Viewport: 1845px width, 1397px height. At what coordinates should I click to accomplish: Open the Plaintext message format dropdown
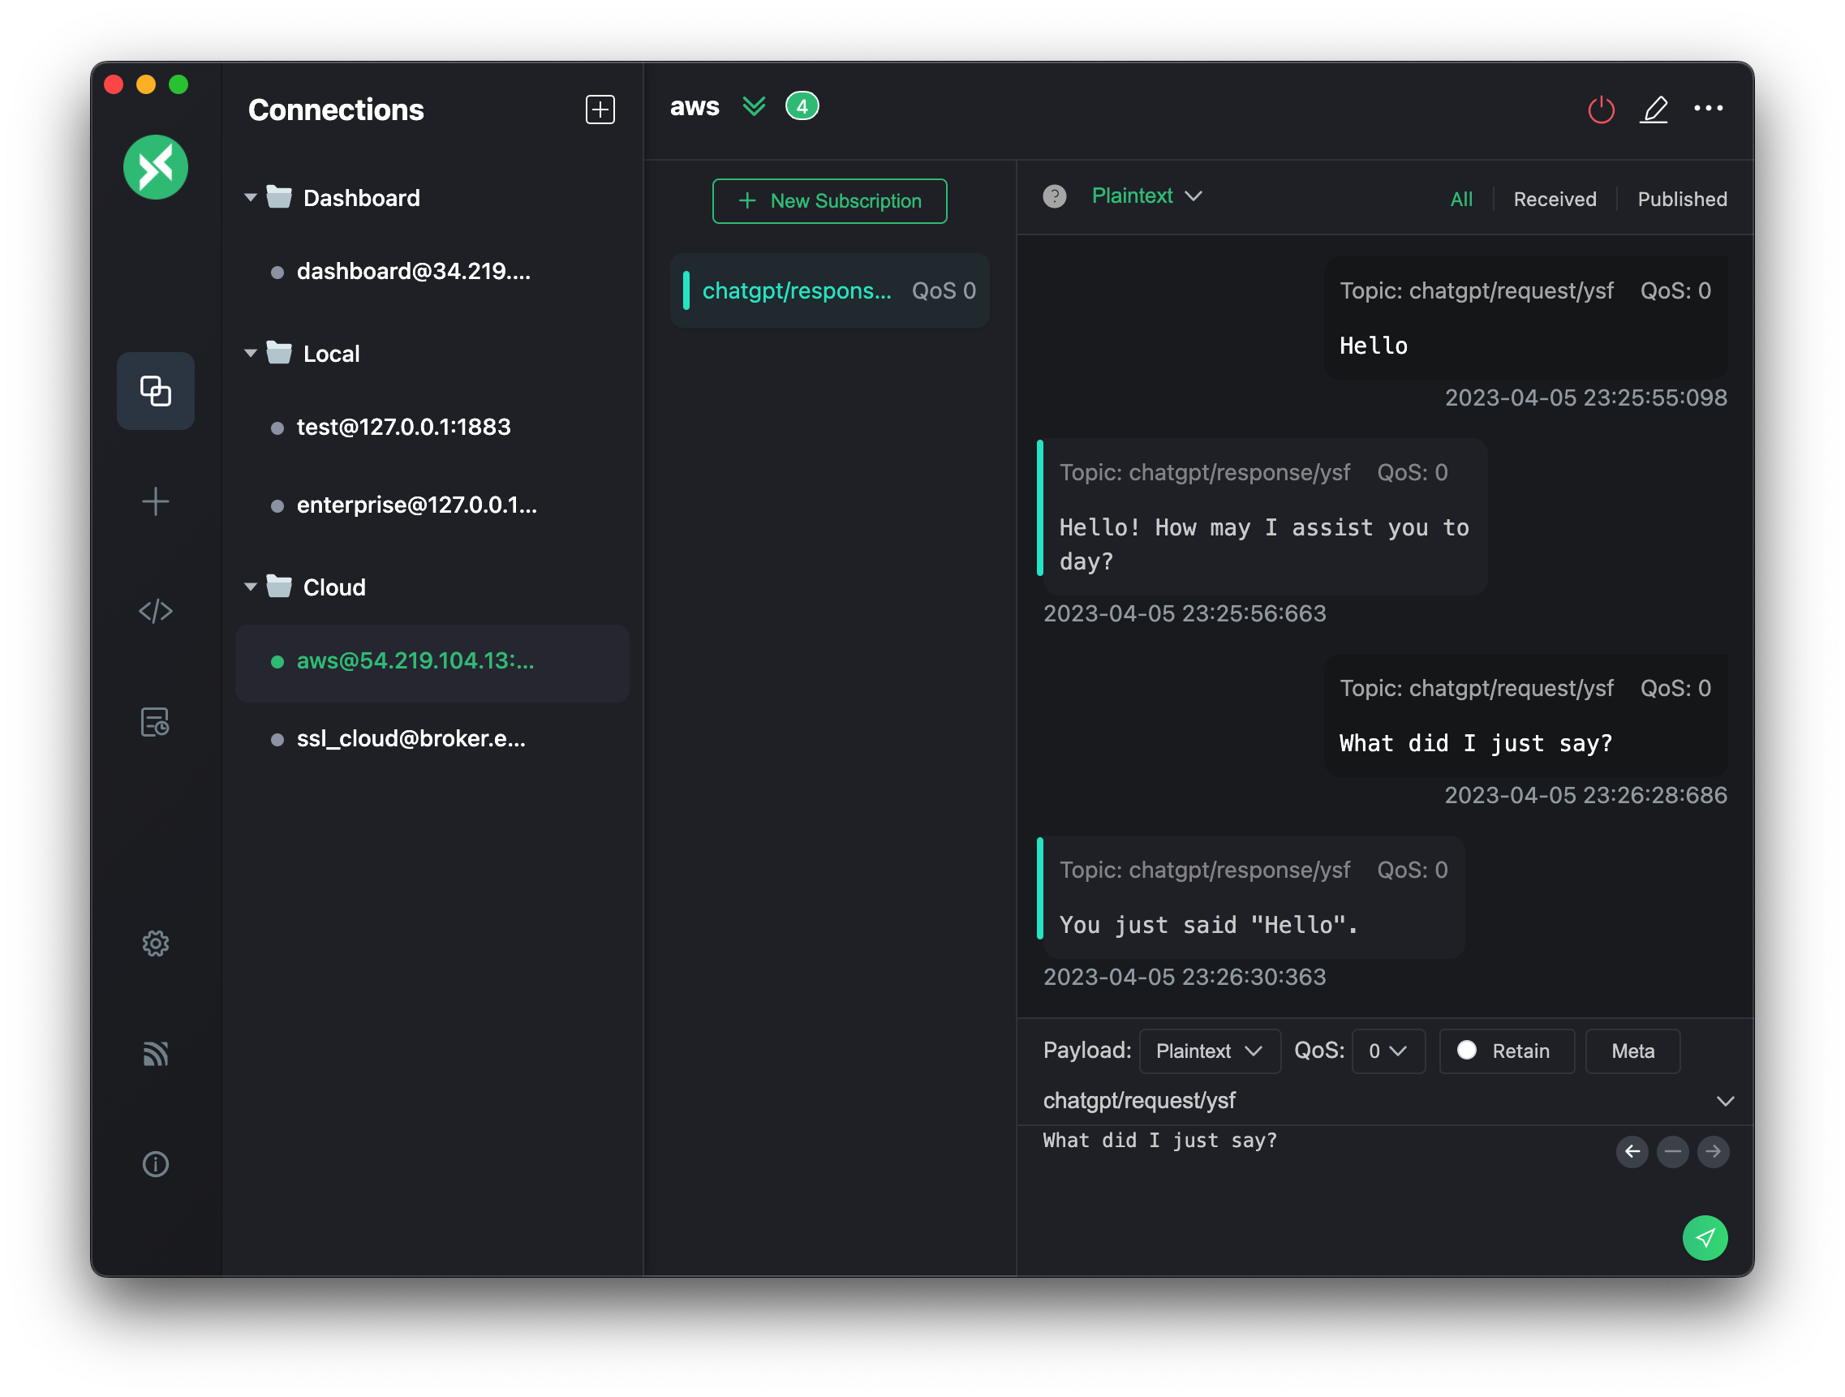(x=1147, y=196)
